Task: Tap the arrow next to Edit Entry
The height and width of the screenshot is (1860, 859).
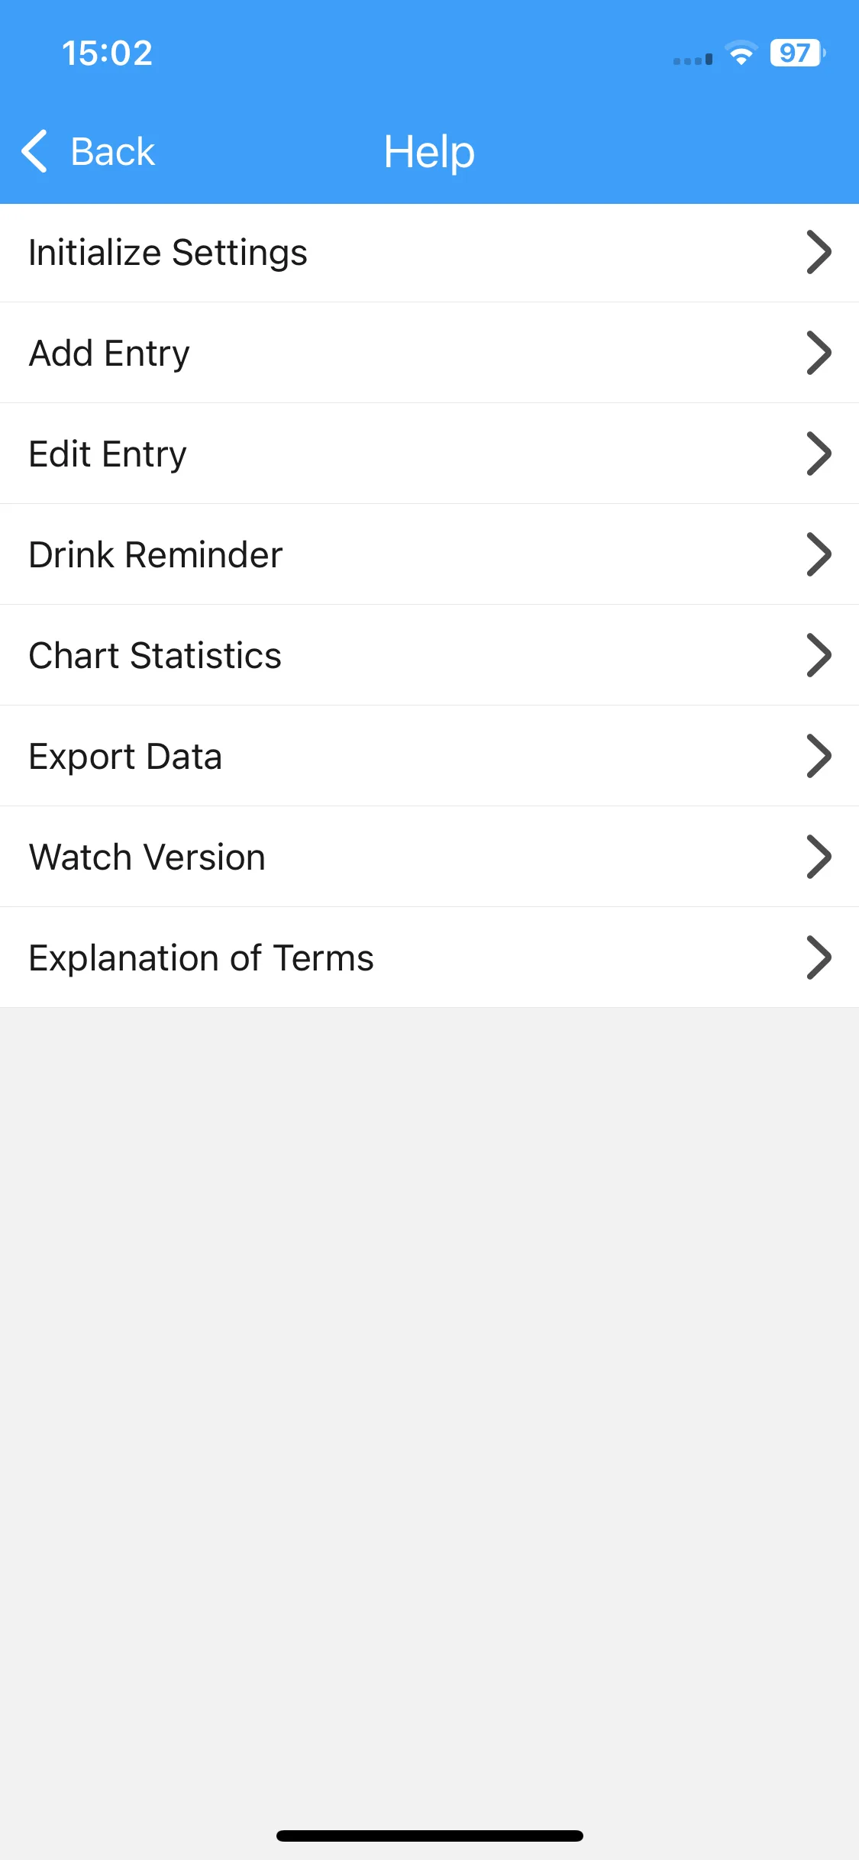Action: pos(819,454)
